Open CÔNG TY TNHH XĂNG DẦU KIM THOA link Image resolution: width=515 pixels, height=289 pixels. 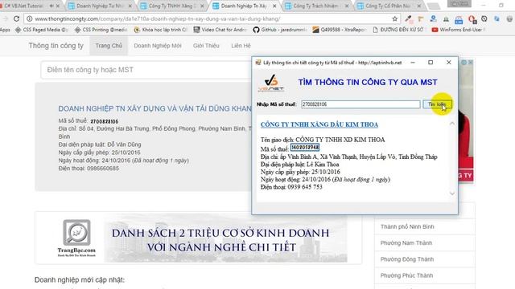(x=319, y=124)
